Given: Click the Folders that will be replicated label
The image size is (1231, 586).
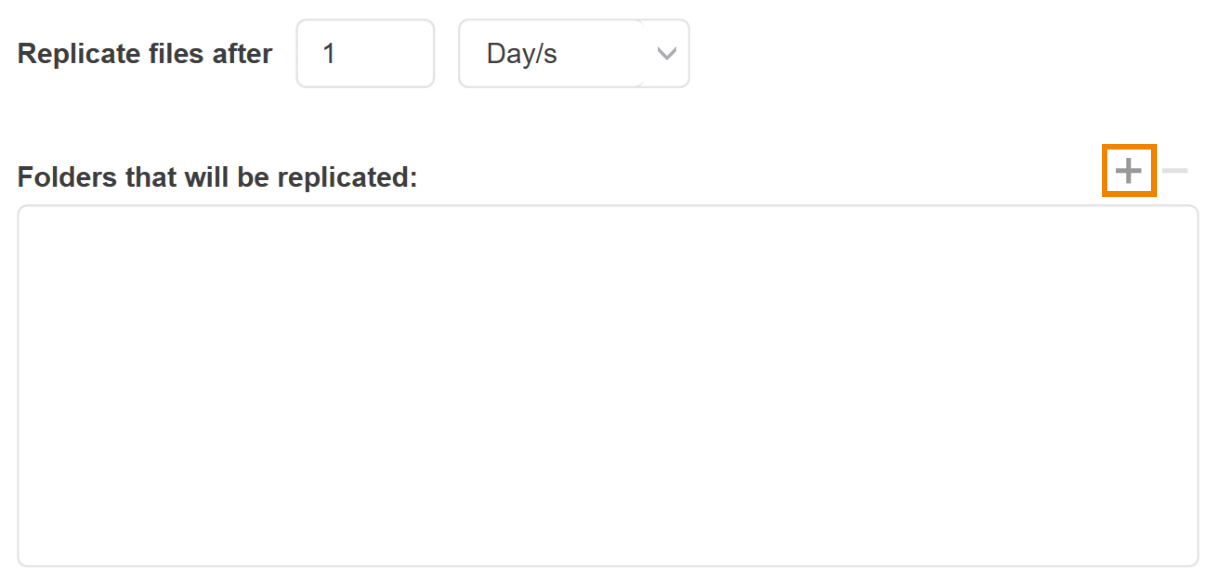Looking at the screenshot, I should [x=217, y=177].
